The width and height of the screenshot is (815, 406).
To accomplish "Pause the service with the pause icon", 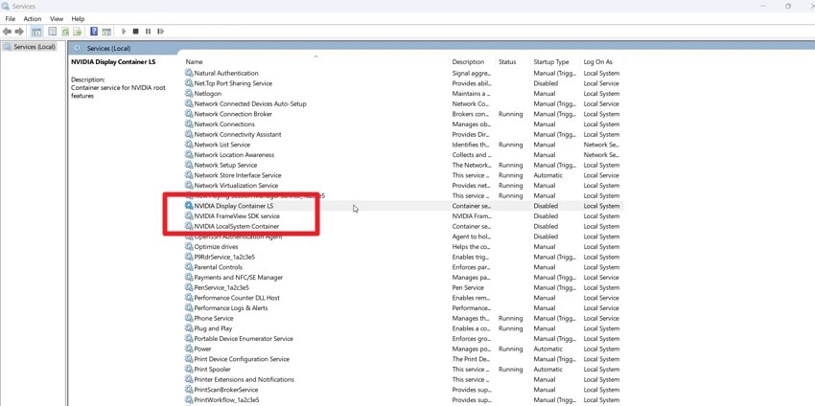I will coord(148,32).
